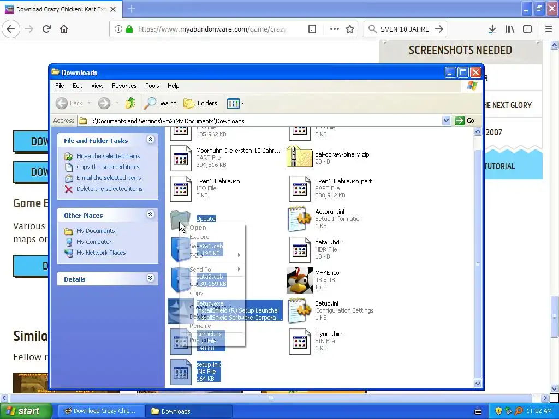Expand the Details panel
Screen dimensions: 559x419
coord(151,278)
